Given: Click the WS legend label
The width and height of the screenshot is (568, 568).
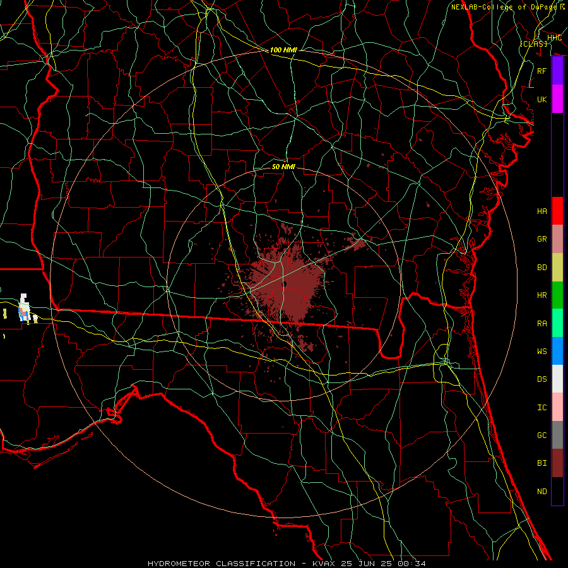Looking at the screenshot, I should click(x=542, y=351).
